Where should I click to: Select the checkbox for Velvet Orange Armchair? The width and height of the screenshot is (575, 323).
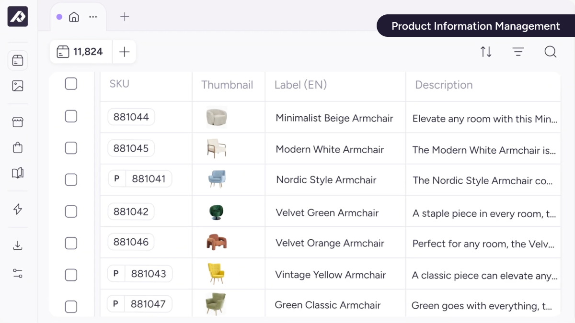71,243
